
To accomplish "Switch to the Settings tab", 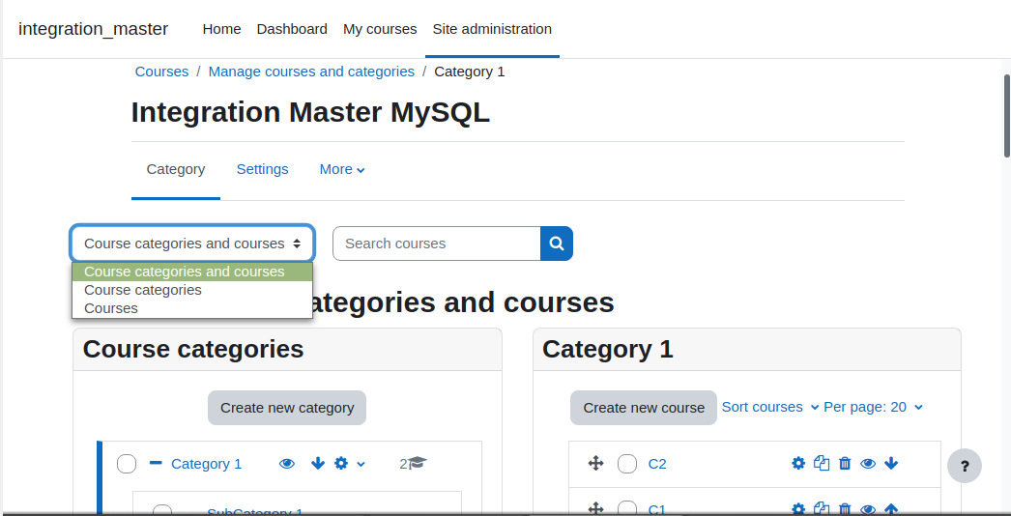I will pyautogui.click(x=263, y=169).
